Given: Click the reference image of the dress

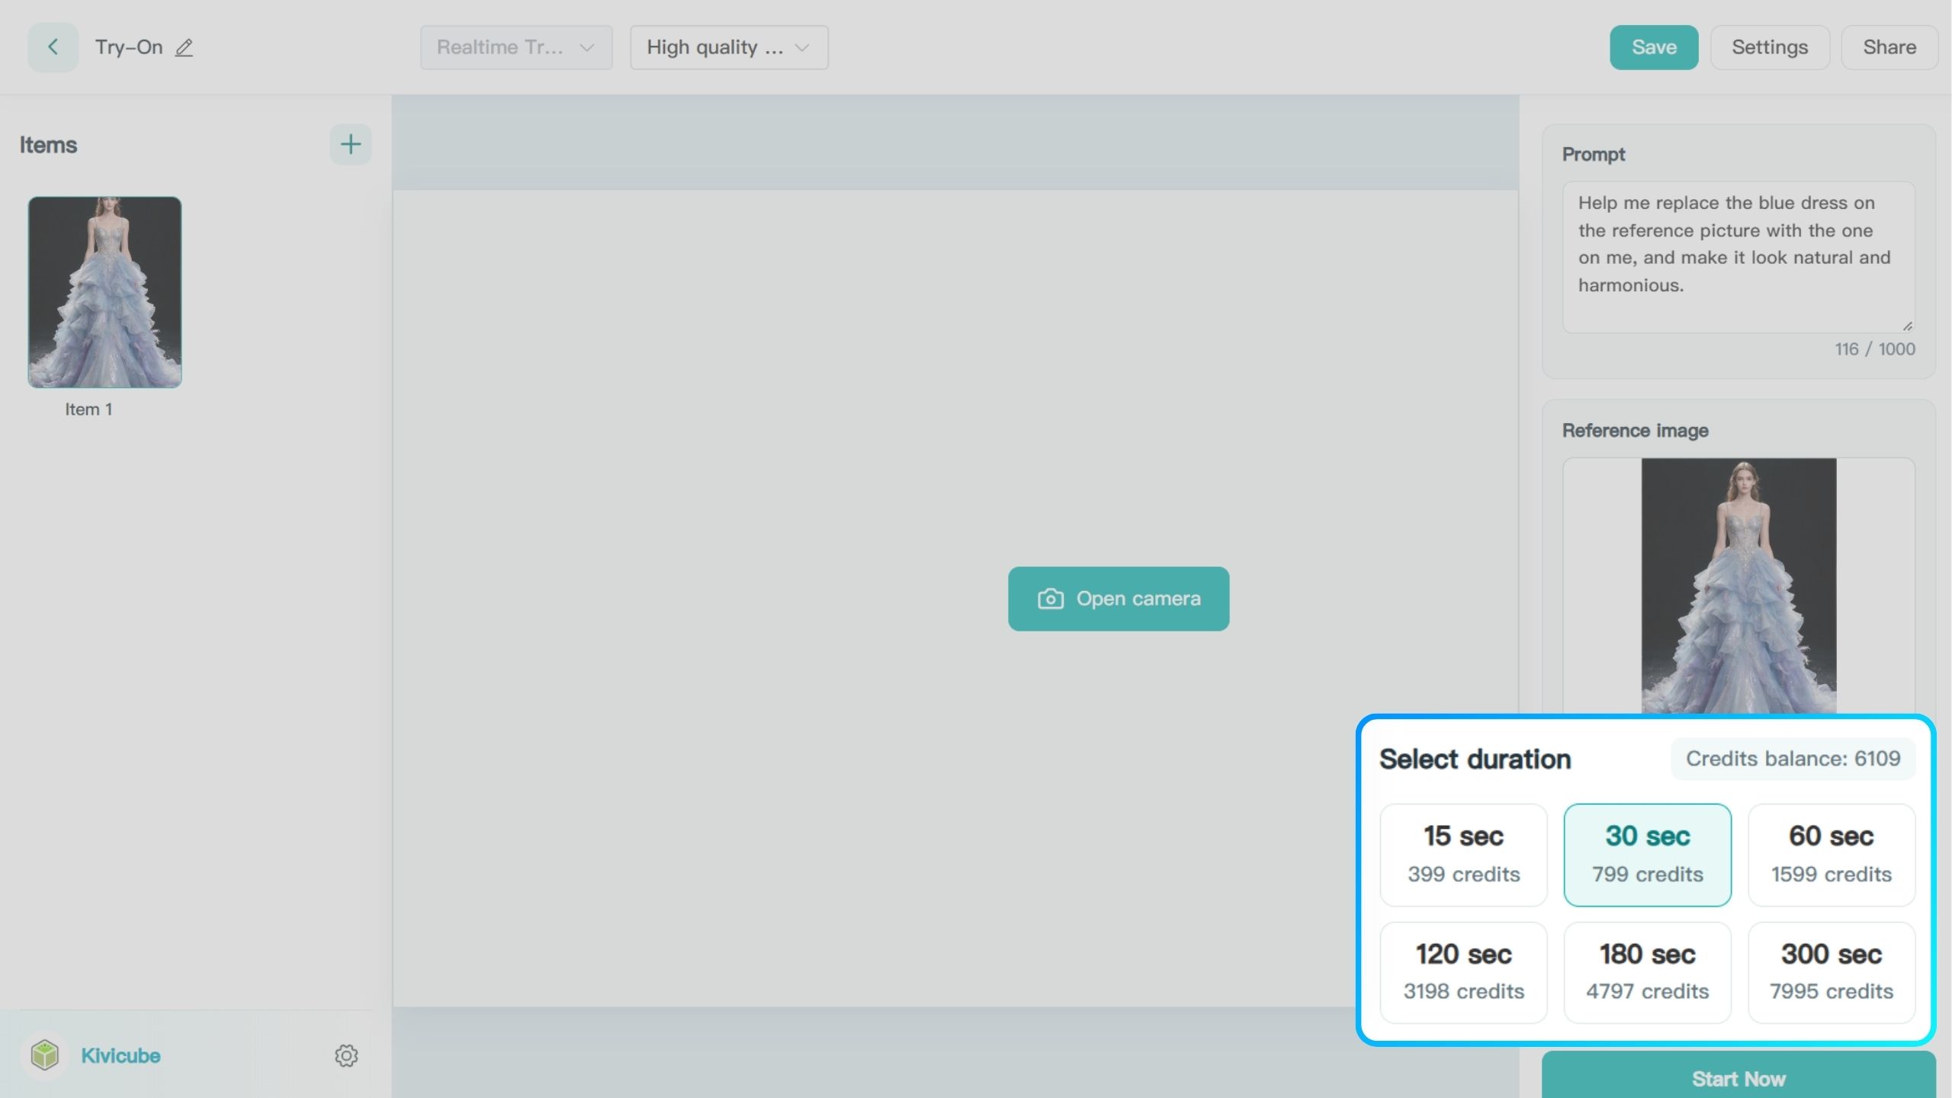Looking at the screenshot, I should click(x=1738, y=586).
